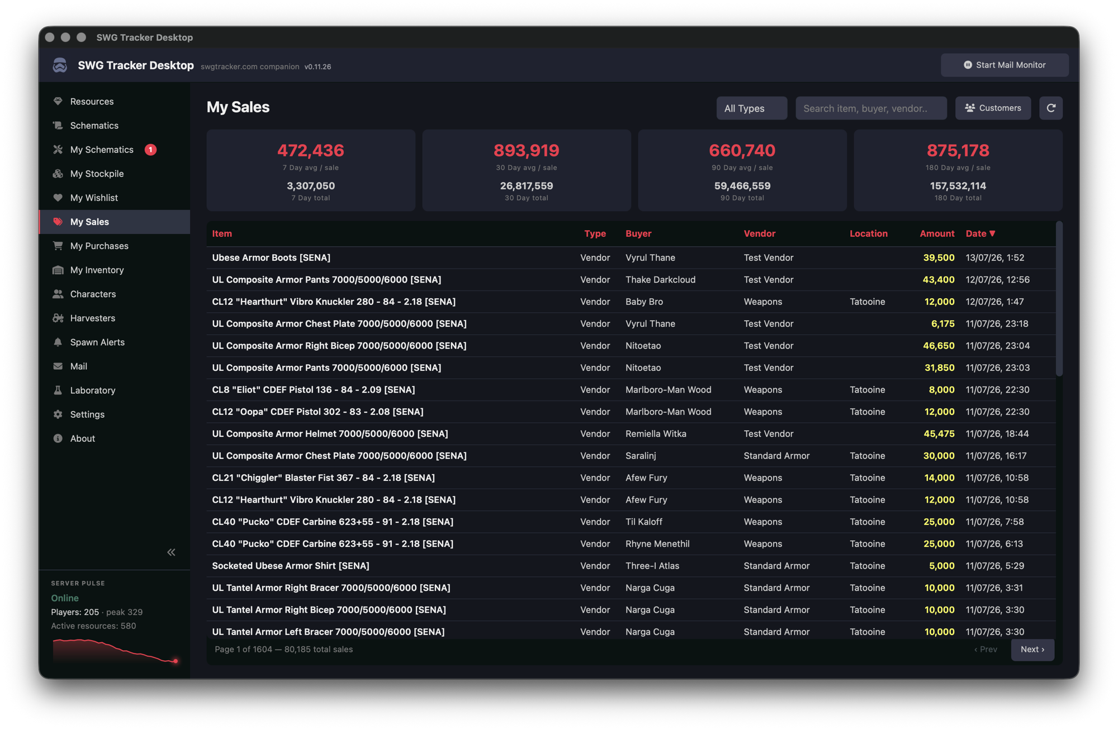Click the My Stockpile boxes icon
This screenshot has width=1118, height=730.
pyautogui.click(x=58, y=173)
